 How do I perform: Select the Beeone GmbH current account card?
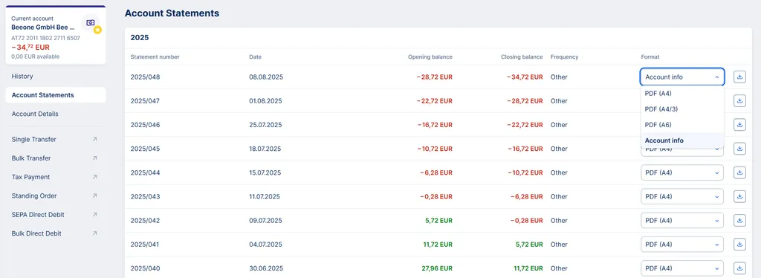pyautogui.click(x=55, y=35)
